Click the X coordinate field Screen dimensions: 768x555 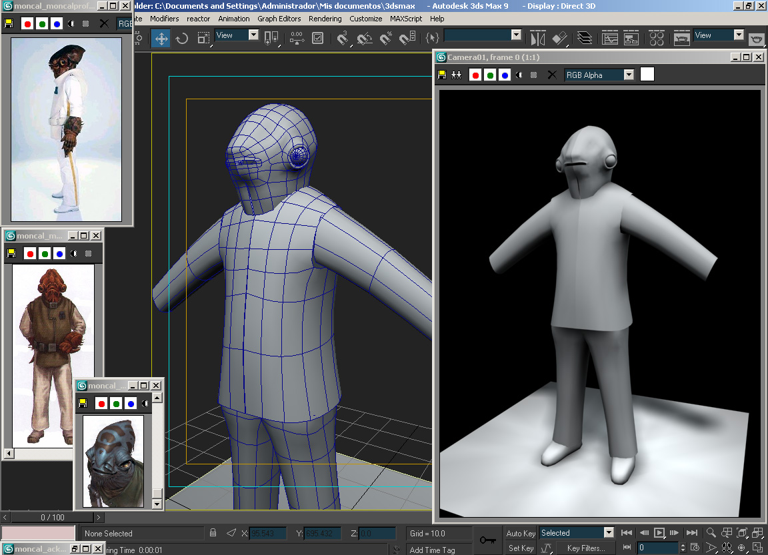point(268,534)
